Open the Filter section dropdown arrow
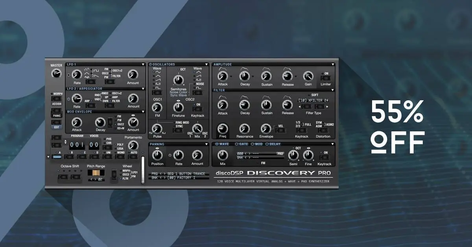 point(333,90)
